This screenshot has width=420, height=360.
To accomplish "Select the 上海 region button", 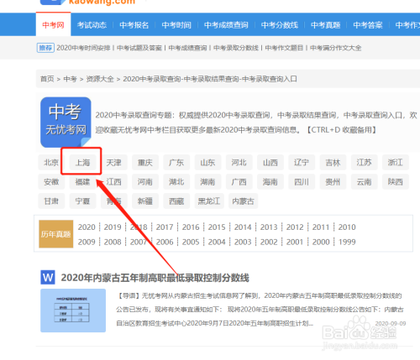I will [x=82, y=162].
